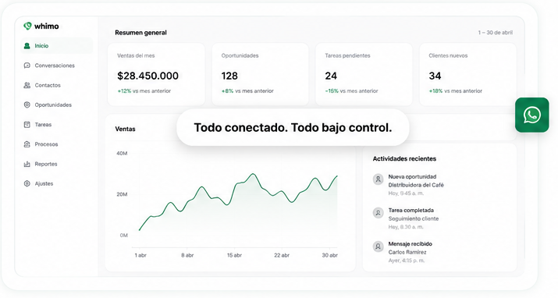Viewport: 558px width, 298px height.
Task: Click the whimo brand name
Action: pos(47,26)
